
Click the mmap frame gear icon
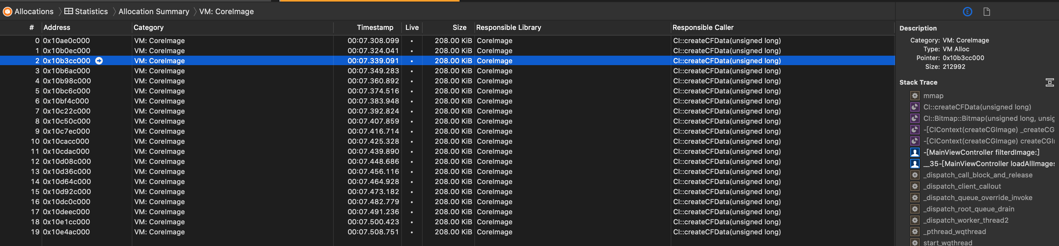click(x=915, y=96)
